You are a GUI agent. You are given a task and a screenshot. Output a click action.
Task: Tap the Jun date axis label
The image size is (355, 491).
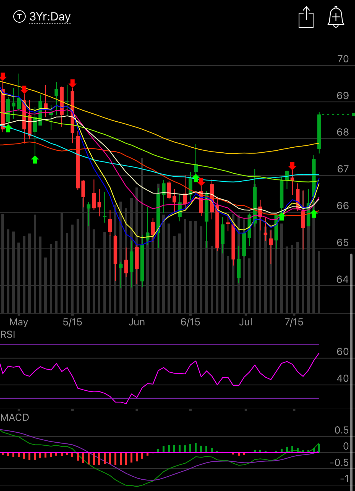point(137,322)
